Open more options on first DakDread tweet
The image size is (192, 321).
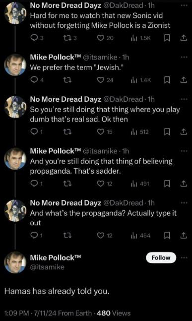[184, 5]
